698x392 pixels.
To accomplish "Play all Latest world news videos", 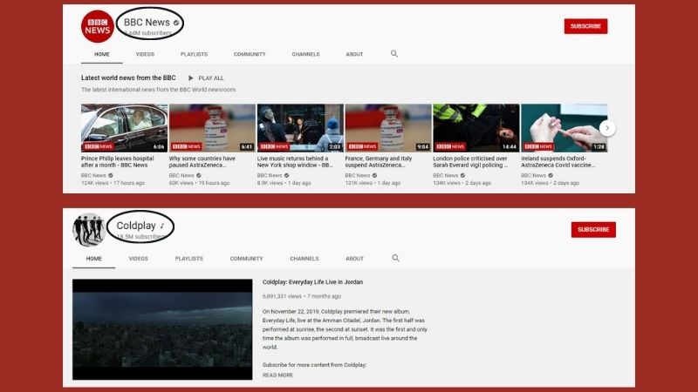I will pos(206,78).
